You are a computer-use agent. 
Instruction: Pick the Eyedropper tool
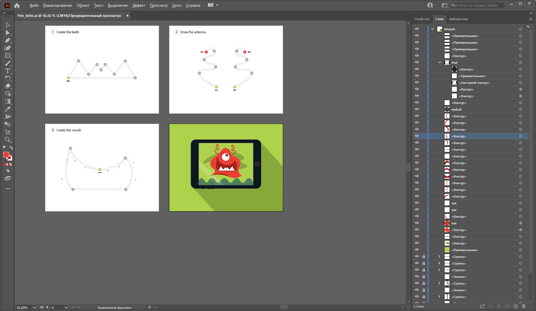[x=8, y=109]
